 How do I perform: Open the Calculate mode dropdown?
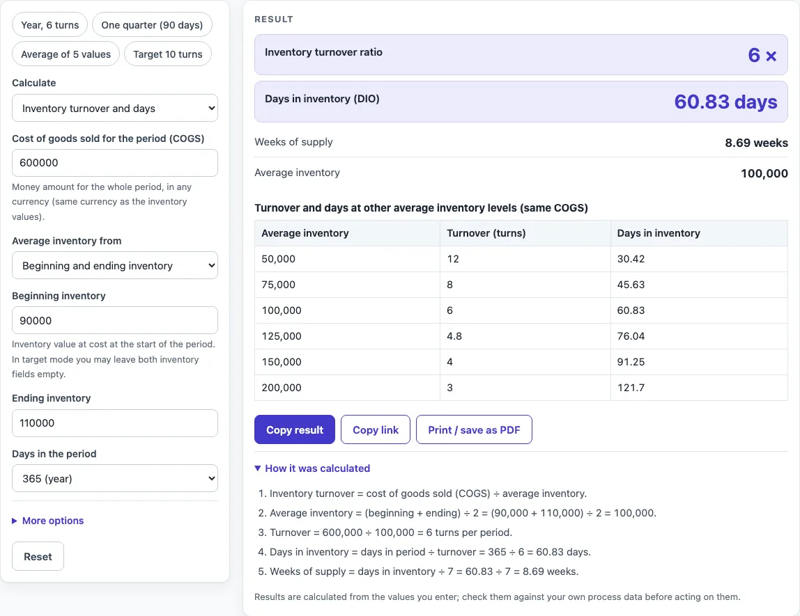click(115, 108)
